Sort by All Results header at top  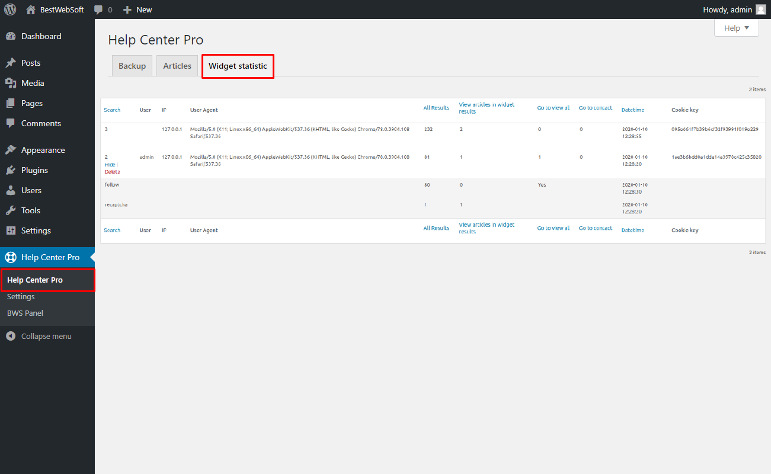(x=436, y=108)
